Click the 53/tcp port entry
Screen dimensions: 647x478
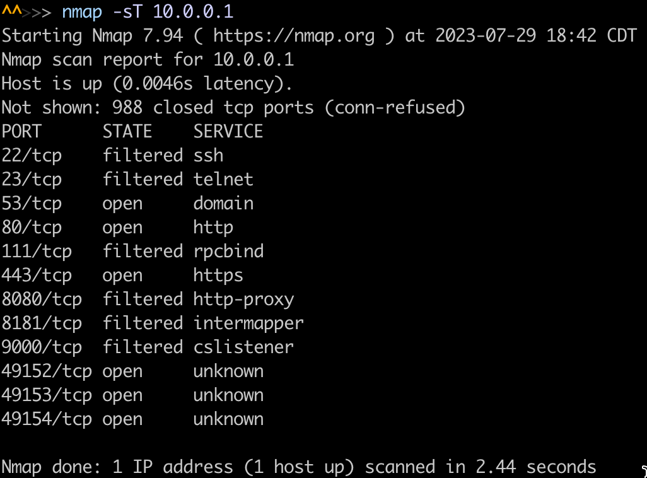click(32, 203)
